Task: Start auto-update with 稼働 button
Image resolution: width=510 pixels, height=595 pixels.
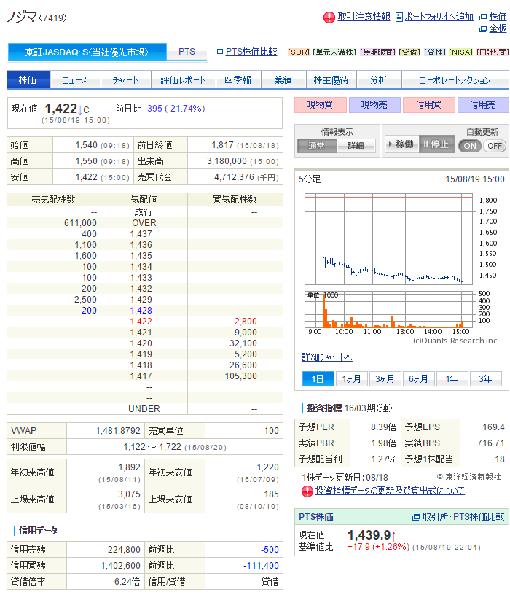Action: pos(402,144)
